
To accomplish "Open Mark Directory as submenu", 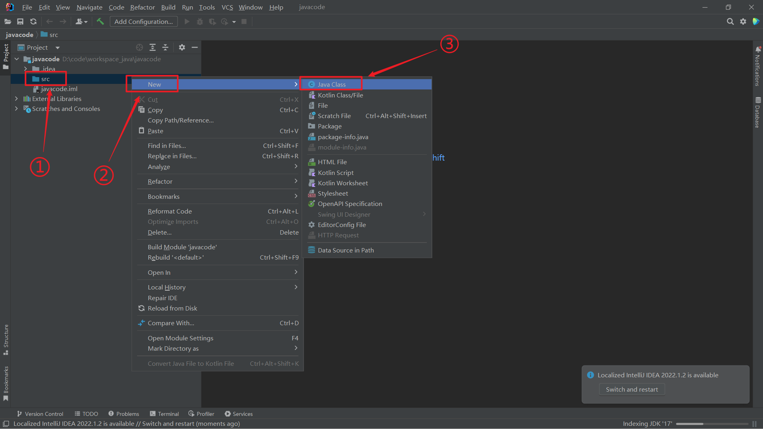I will [217, 348].
